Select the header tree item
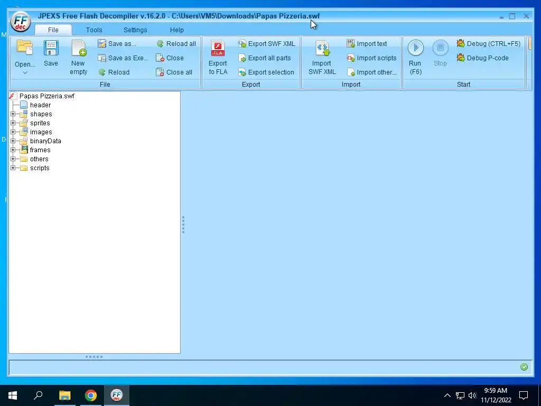This screenshot has height=406, width=541. [x=40, y=105]
